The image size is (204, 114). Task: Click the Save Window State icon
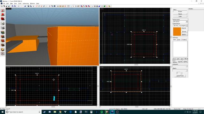(15, 6)
